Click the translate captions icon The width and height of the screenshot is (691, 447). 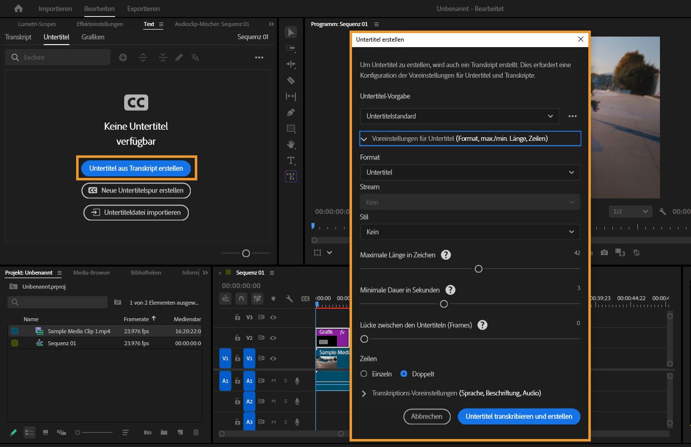tap(195, 58)
